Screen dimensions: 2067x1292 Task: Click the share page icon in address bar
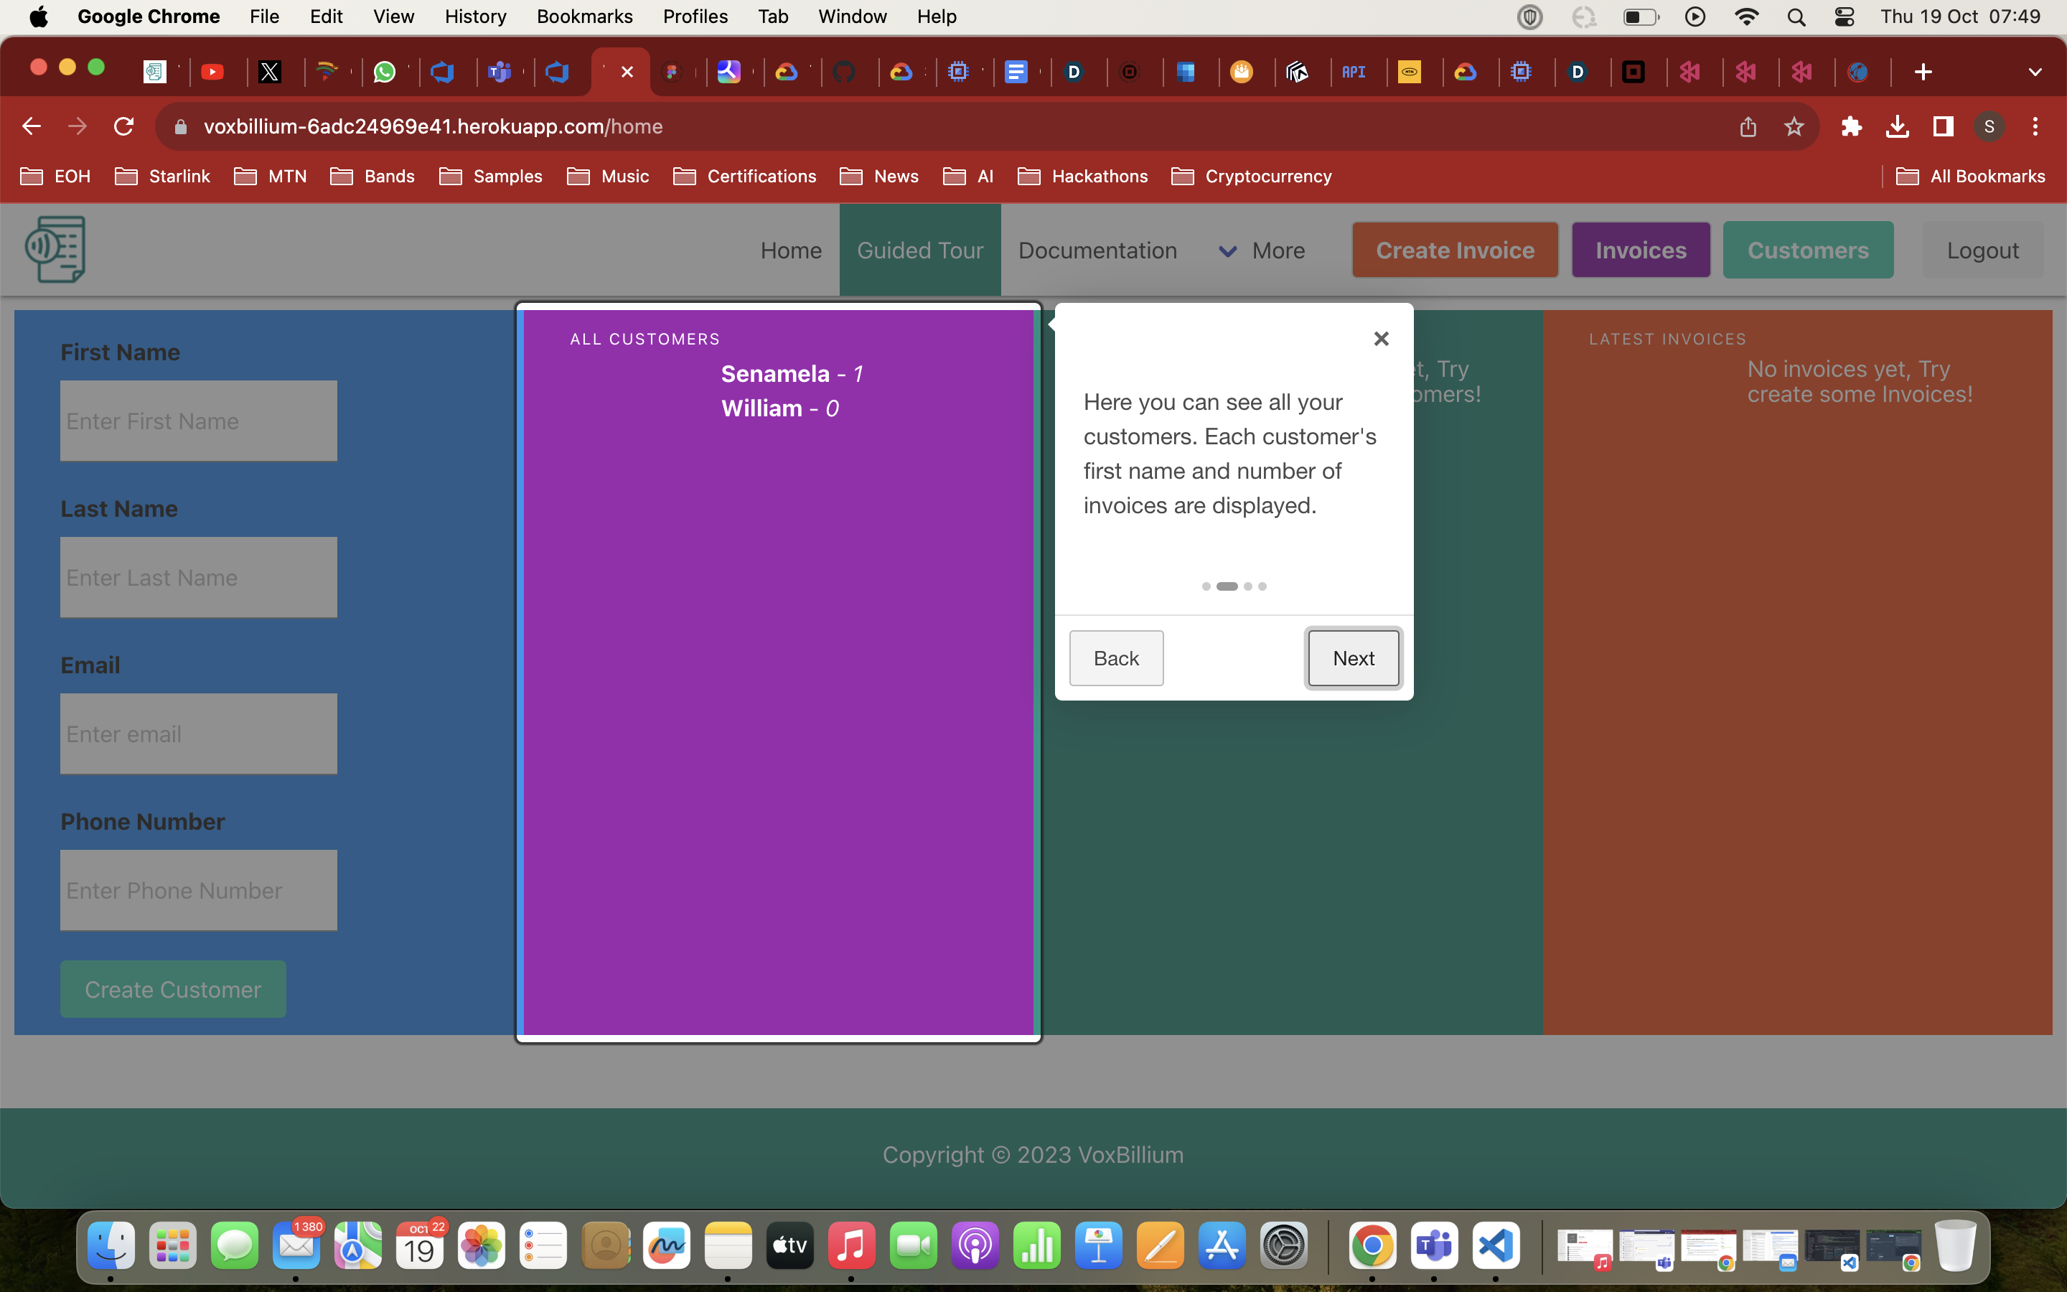[x=1748, y=126]
